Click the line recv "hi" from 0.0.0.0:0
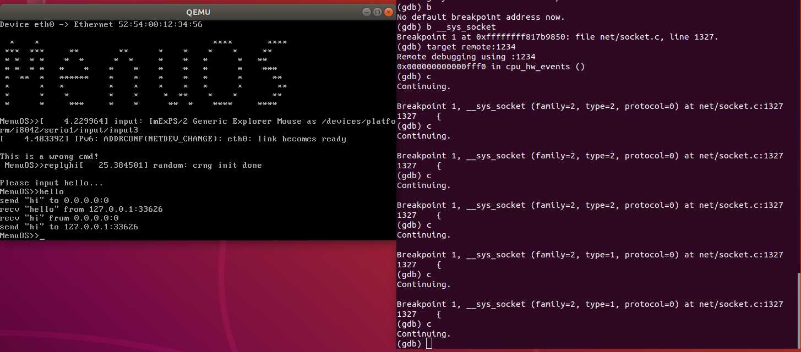 tap(59, 218)
